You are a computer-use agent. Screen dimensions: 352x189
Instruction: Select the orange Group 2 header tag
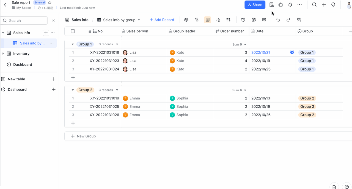coord(85,90)
